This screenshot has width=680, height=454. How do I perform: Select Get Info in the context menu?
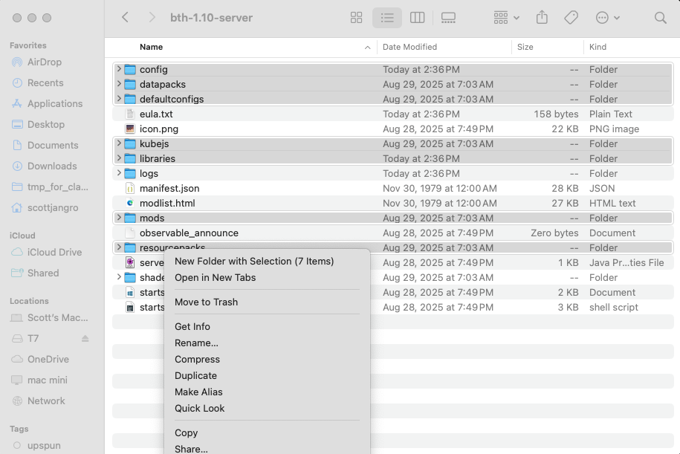[192, 326]
